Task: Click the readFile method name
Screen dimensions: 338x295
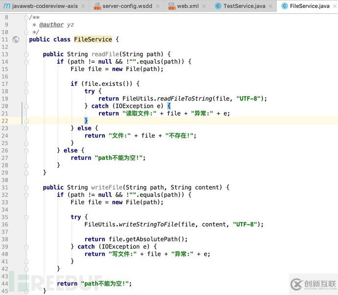Action: 105,54
